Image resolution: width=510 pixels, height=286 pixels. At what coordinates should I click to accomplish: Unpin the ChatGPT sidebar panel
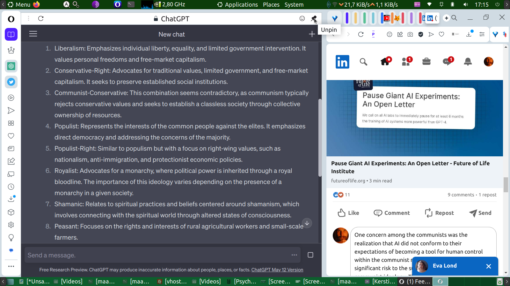tap(314, 18)
